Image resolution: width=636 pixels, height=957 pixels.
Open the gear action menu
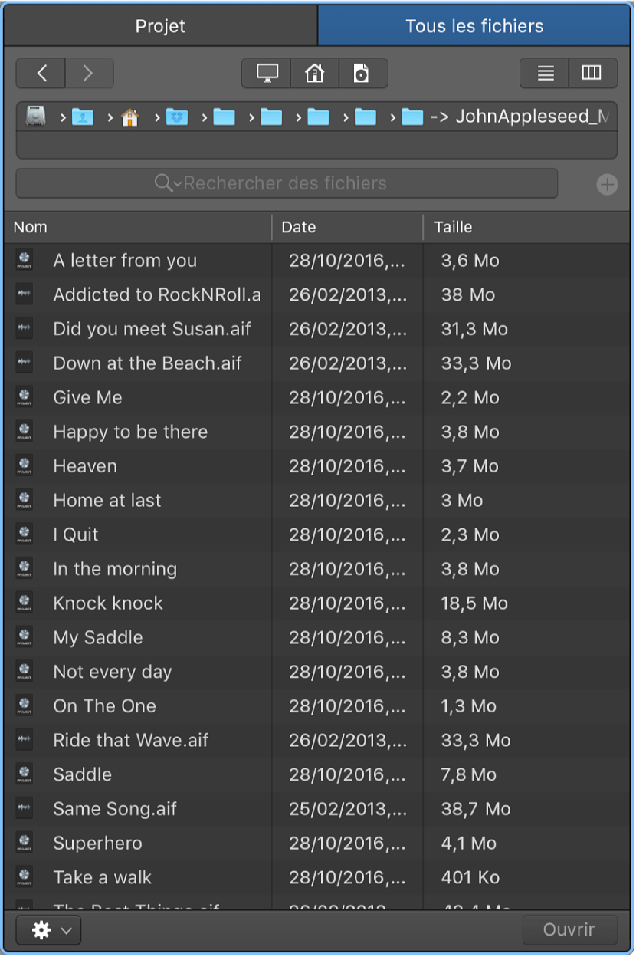click(x=48, y=930)
